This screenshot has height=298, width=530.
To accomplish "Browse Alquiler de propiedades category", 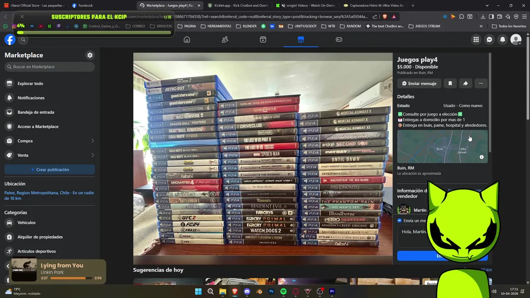I will point(50,237).
